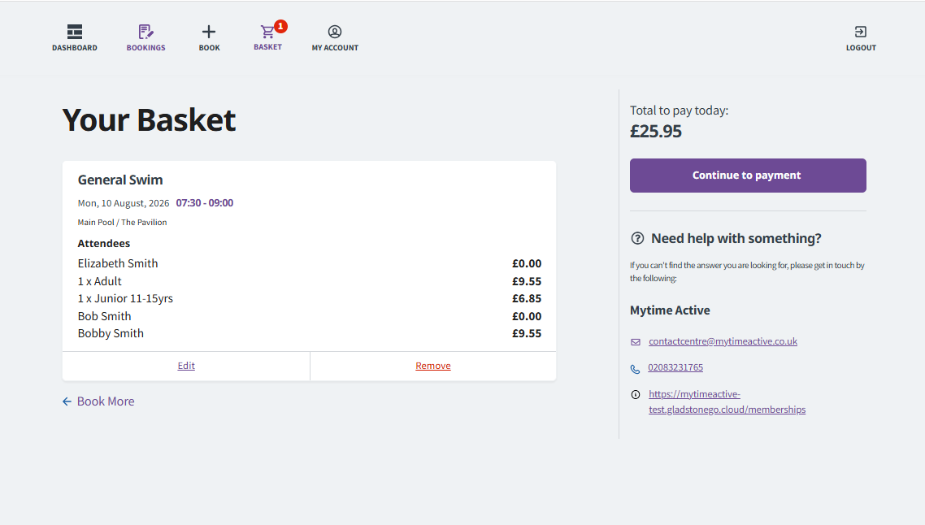925x525 pixels.
Task: Call the 02083231765 phone link
Action: pos(675,367)
